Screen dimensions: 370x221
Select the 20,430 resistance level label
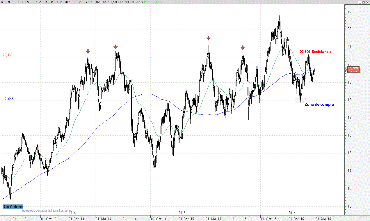click(8, 55)
